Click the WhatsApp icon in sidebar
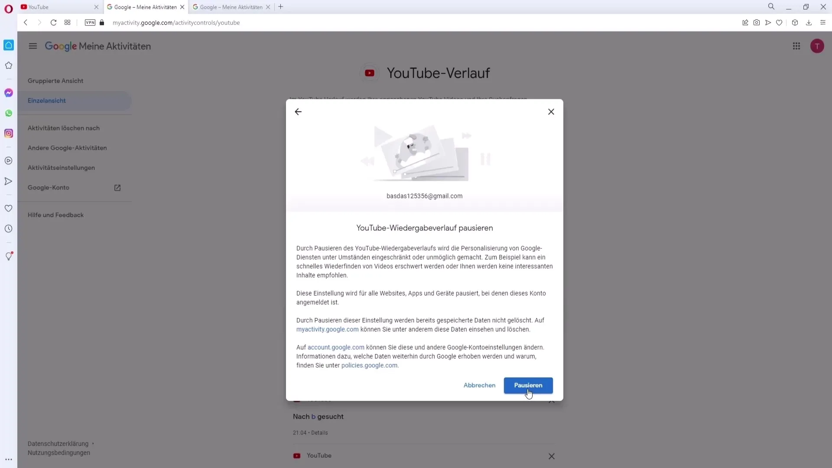Image resolution: width=832 pixels, height=468 pixels. 9,113
